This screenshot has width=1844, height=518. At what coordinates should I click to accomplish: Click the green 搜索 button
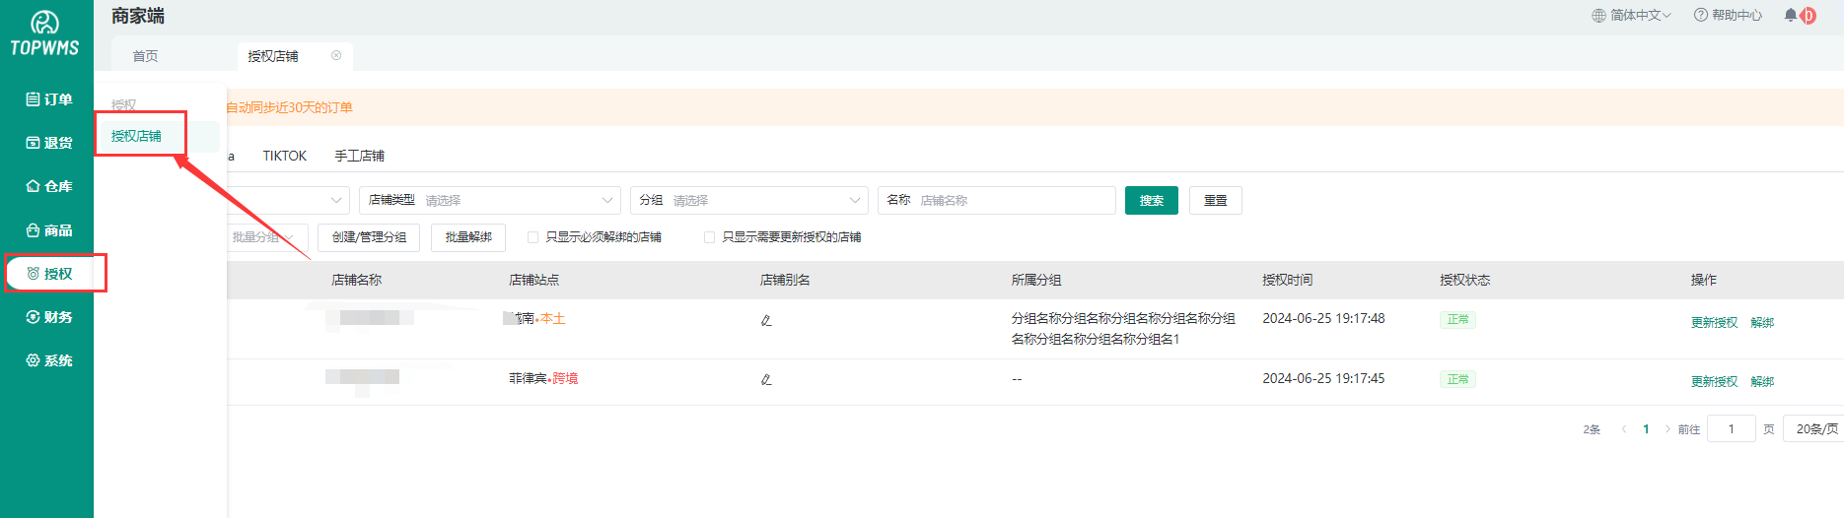tap(1151, 200)
